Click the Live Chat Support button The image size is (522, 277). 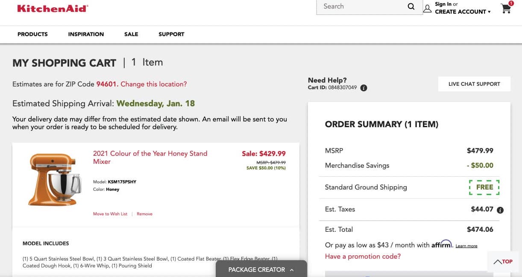(x=474, y=84)
